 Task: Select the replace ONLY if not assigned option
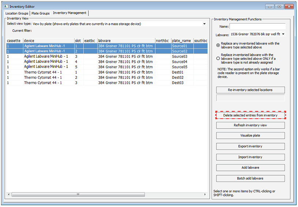click(x=219, y=58)
